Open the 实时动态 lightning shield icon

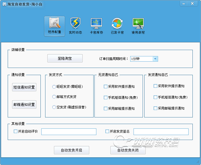(75, 23)
